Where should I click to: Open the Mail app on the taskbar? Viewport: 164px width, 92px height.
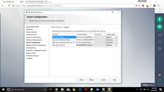[68, 89]
